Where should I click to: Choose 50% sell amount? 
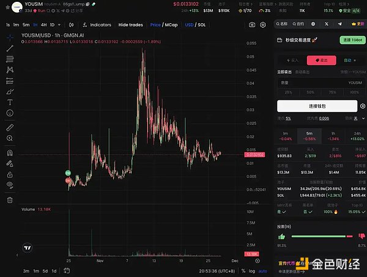pos(310,92)
